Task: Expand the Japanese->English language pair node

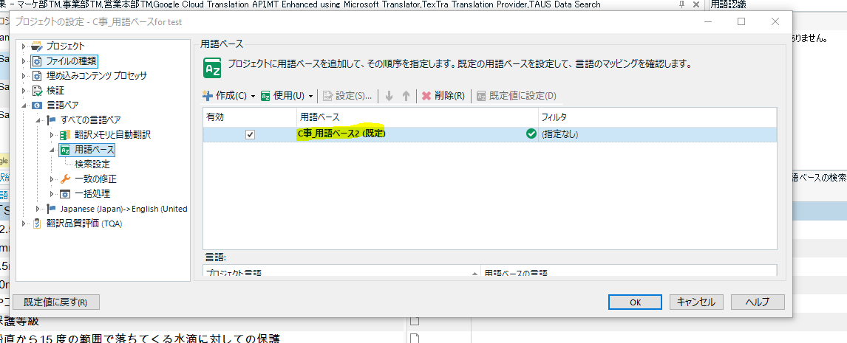Action: 38,209
